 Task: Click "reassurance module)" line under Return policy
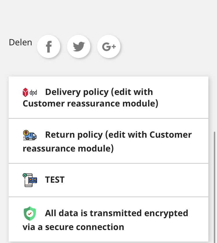coord(68,149)
